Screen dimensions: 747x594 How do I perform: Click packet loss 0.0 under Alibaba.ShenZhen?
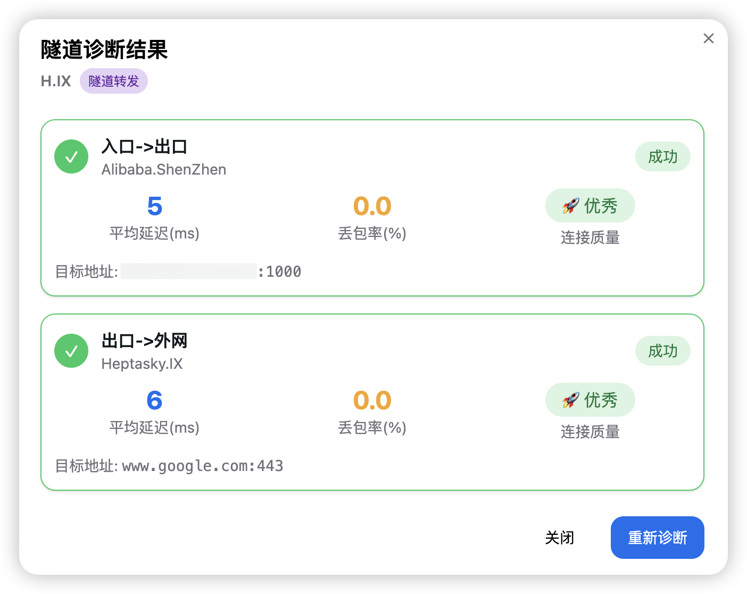pyautogui.click(x=372, y=207)
